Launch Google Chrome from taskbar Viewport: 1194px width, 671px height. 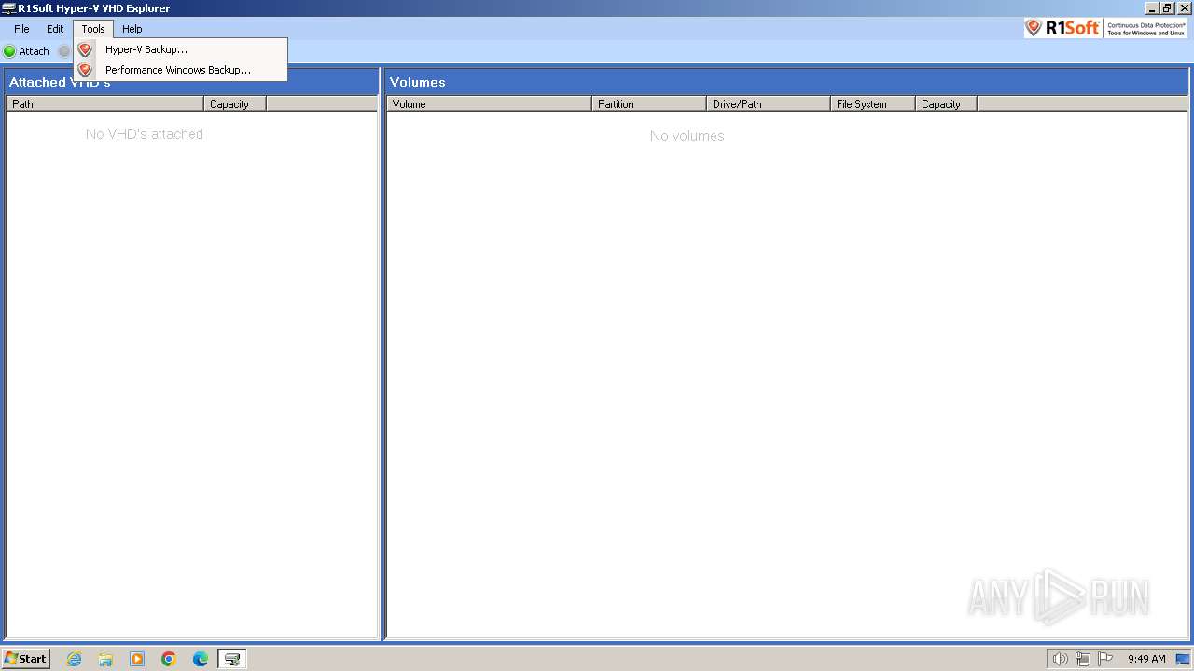pos(169,659)
